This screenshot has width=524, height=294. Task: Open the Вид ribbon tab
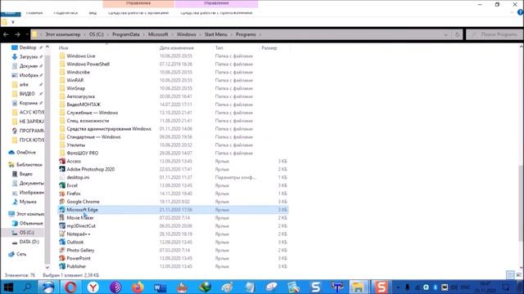point(93,13)
